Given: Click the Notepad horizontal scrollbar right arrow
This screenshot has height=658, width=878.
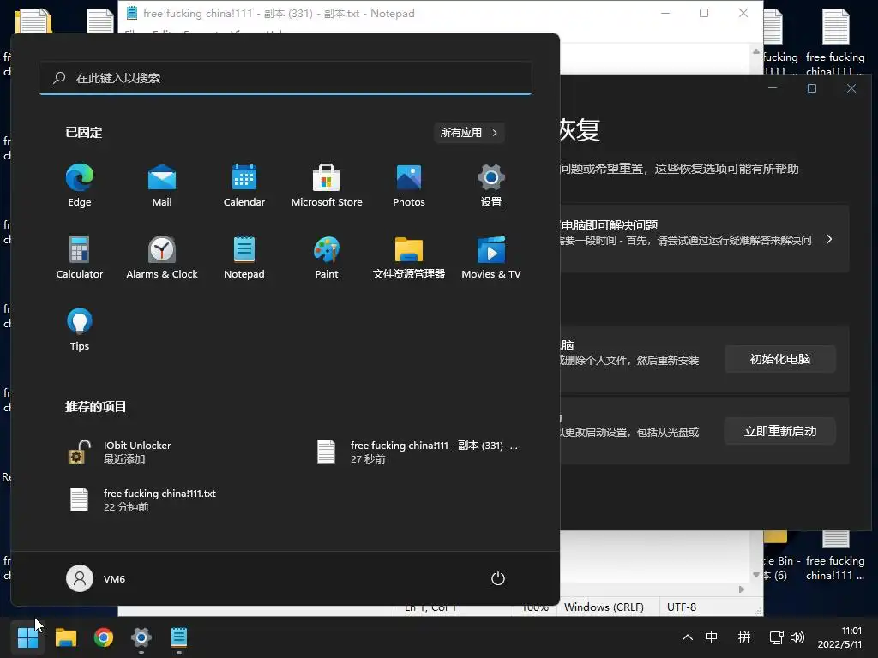Looking at the screenshot, I should click(742, 589).
